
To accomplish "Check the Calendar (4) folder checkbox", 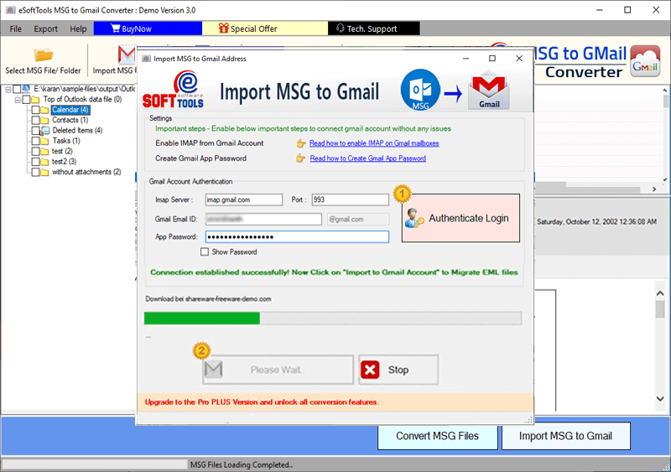I will tap(35, 110).
